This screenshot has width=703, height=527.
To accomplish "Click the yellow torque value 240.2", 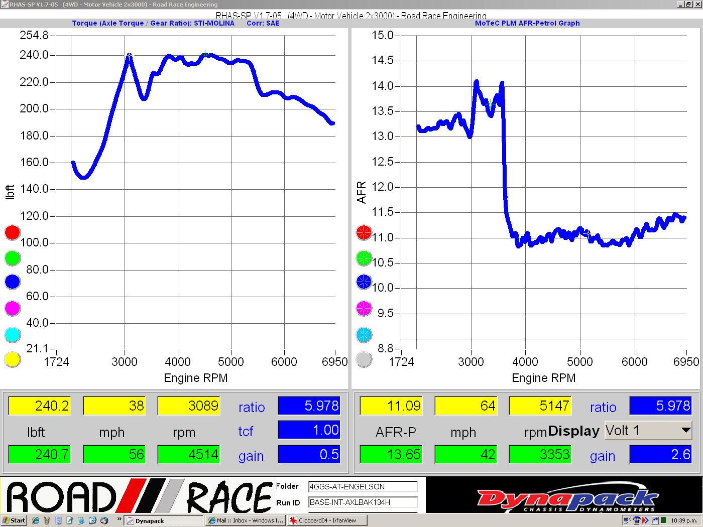I will pos(39,406).
